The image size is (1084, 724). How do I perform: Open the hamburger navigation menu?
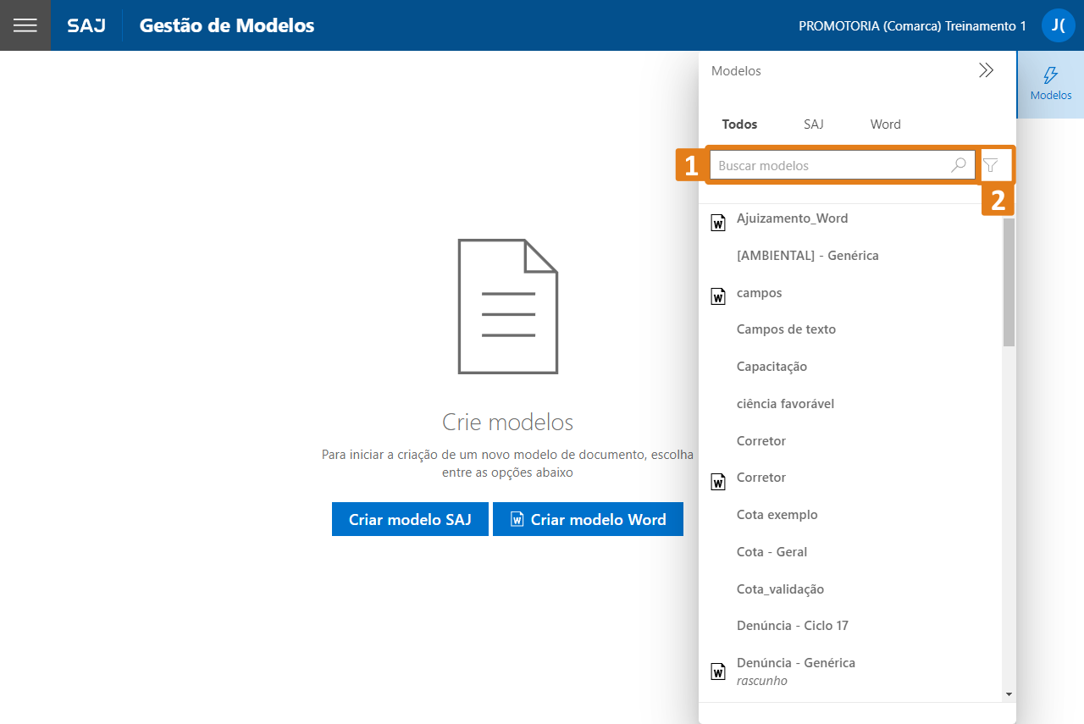tap(25, 25)
